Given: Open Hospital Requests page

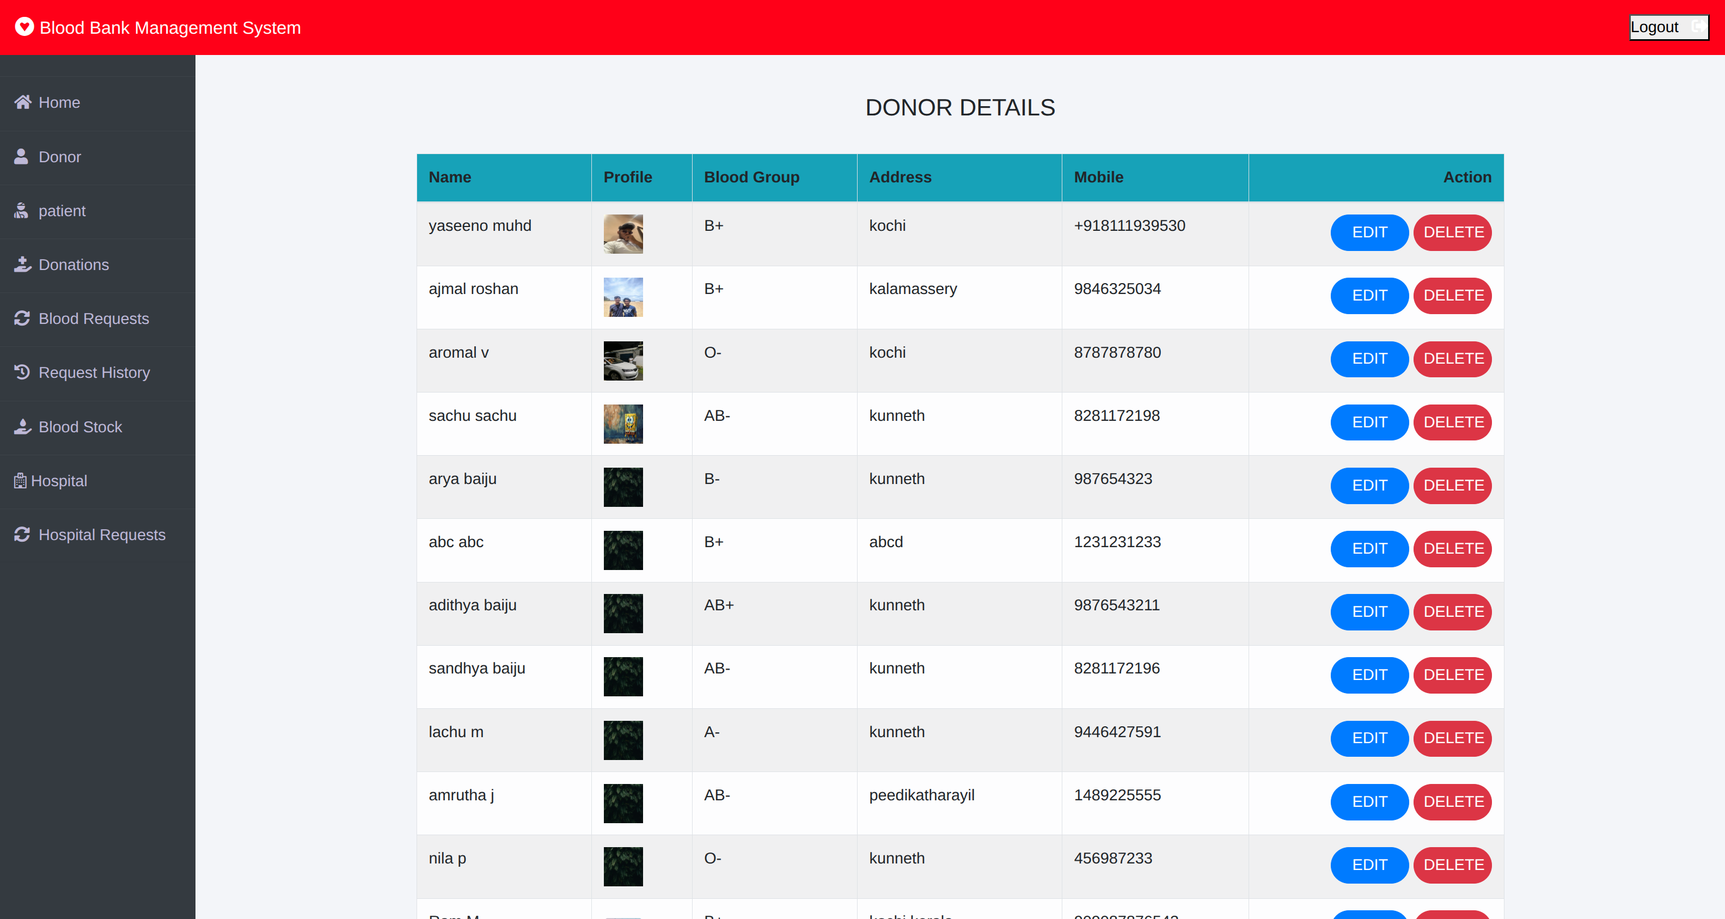Looking at the screenshot, I should click(98, 535).
